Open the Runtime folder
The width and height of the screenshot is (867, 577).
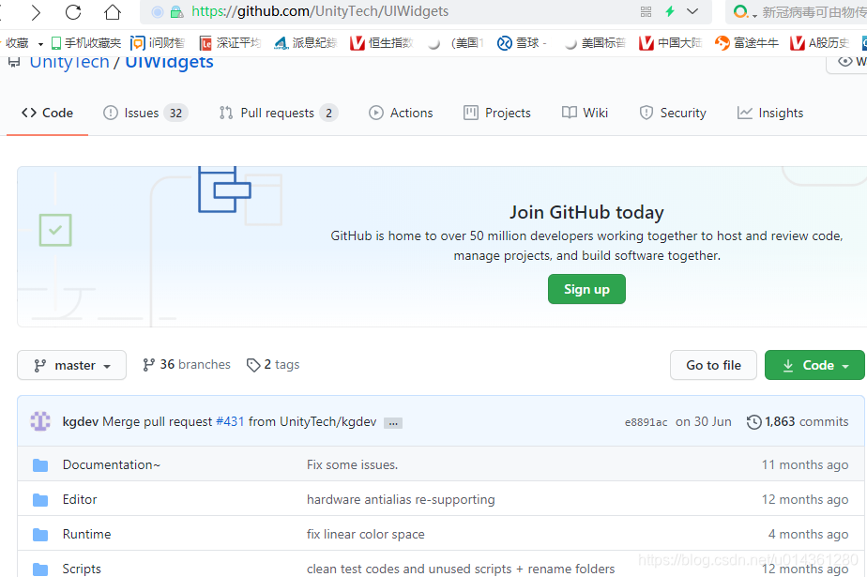[x=87, y=535]
